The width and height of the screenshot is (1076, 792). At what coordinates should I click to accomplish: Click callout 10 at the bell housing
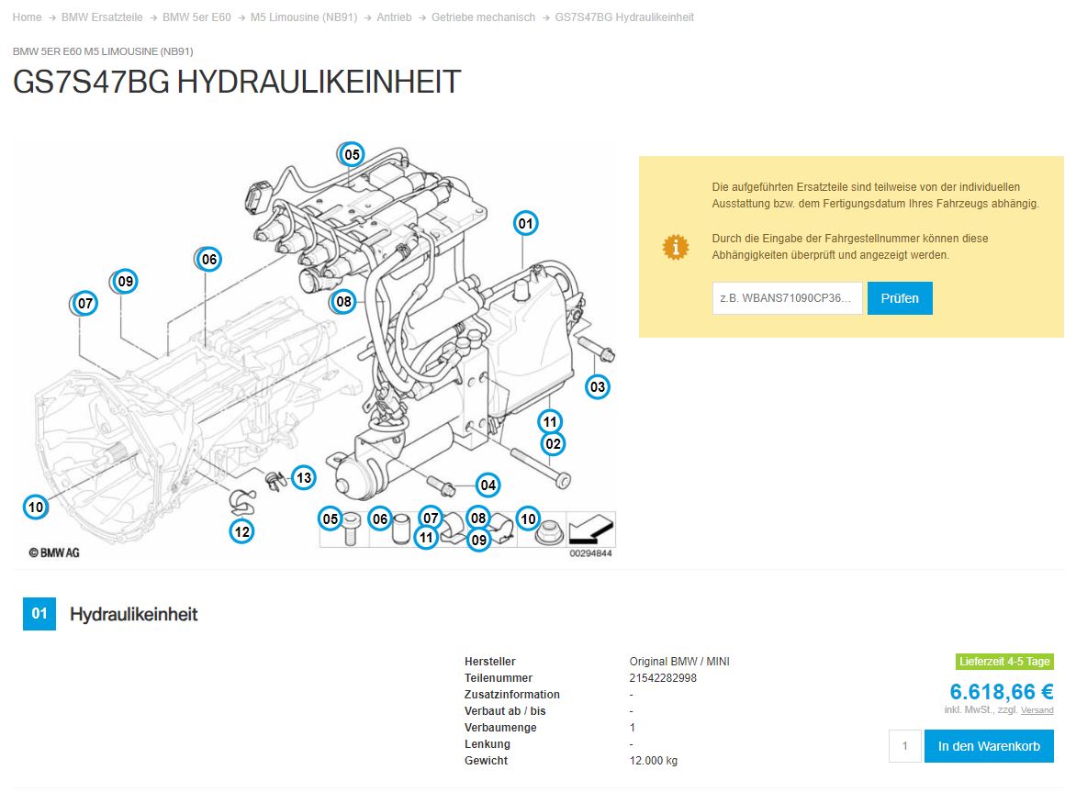[x=36, y=508]
